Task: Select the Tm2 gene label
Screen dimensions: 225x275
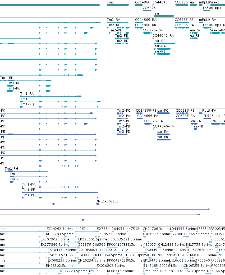Action: [110, 2]
